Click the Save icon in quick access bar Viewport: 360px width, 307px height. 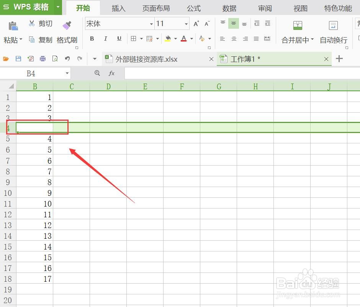point(18,59)
